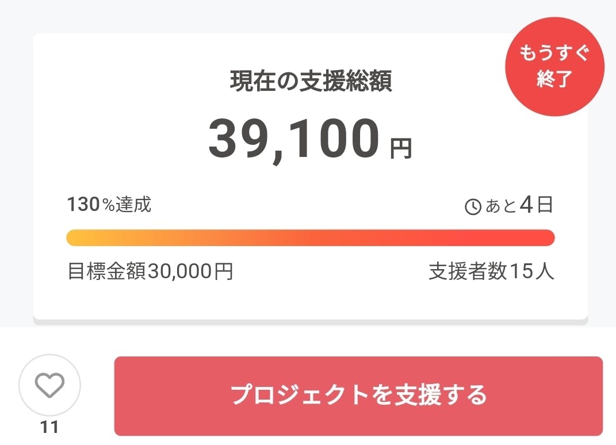Screen dimensions: 616x445
Task: Click the 目標金額30,000円 text
Action: [150, 271]
